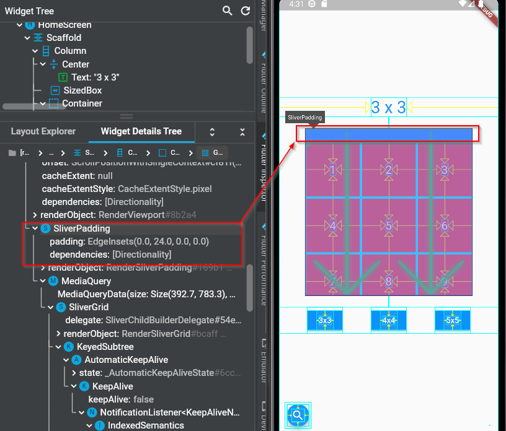Click the details tree vertical scrollbar

(249, 288)
